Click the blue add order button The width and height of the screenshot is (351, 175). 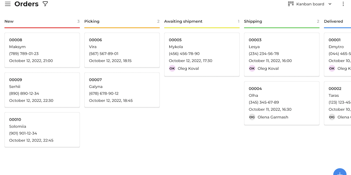(340, 172)
